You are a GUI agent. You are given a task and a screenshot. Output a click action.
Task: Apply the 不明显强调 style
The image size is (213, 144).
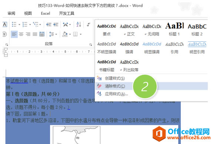[x=107, y=48]
